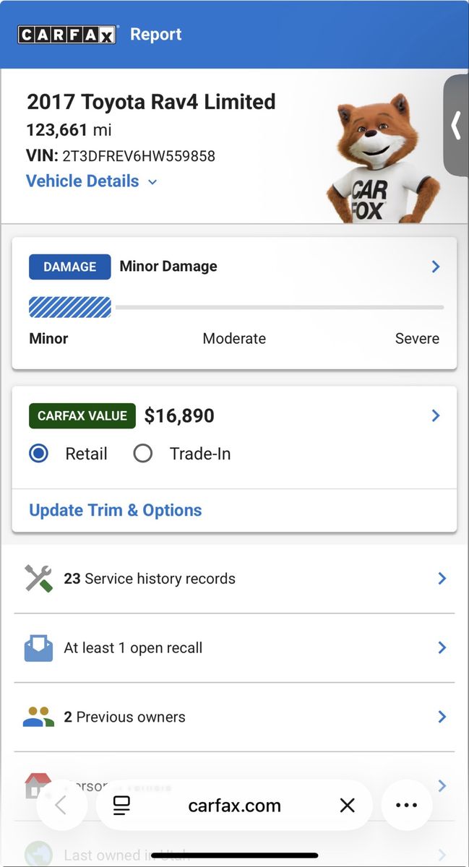Open browser more options ellipsis button
Image resolution: width=469 pixels, height=867 pixels.
point(407,805)
